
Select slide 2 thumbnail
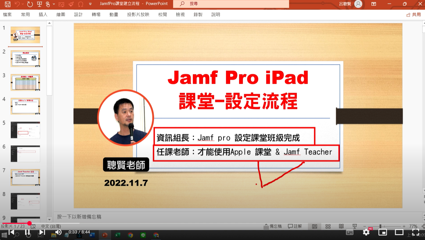pos(25,59)
